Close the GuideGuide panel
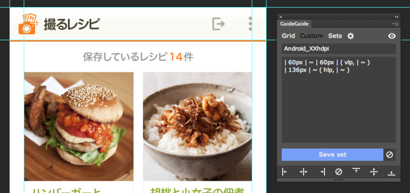The width and height of the screenshot is (410, 193). [x=280, y=17]
